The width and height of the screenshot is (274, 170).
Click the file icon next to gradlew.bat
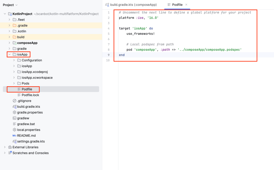pyautogui.click(x=14, y=124)
